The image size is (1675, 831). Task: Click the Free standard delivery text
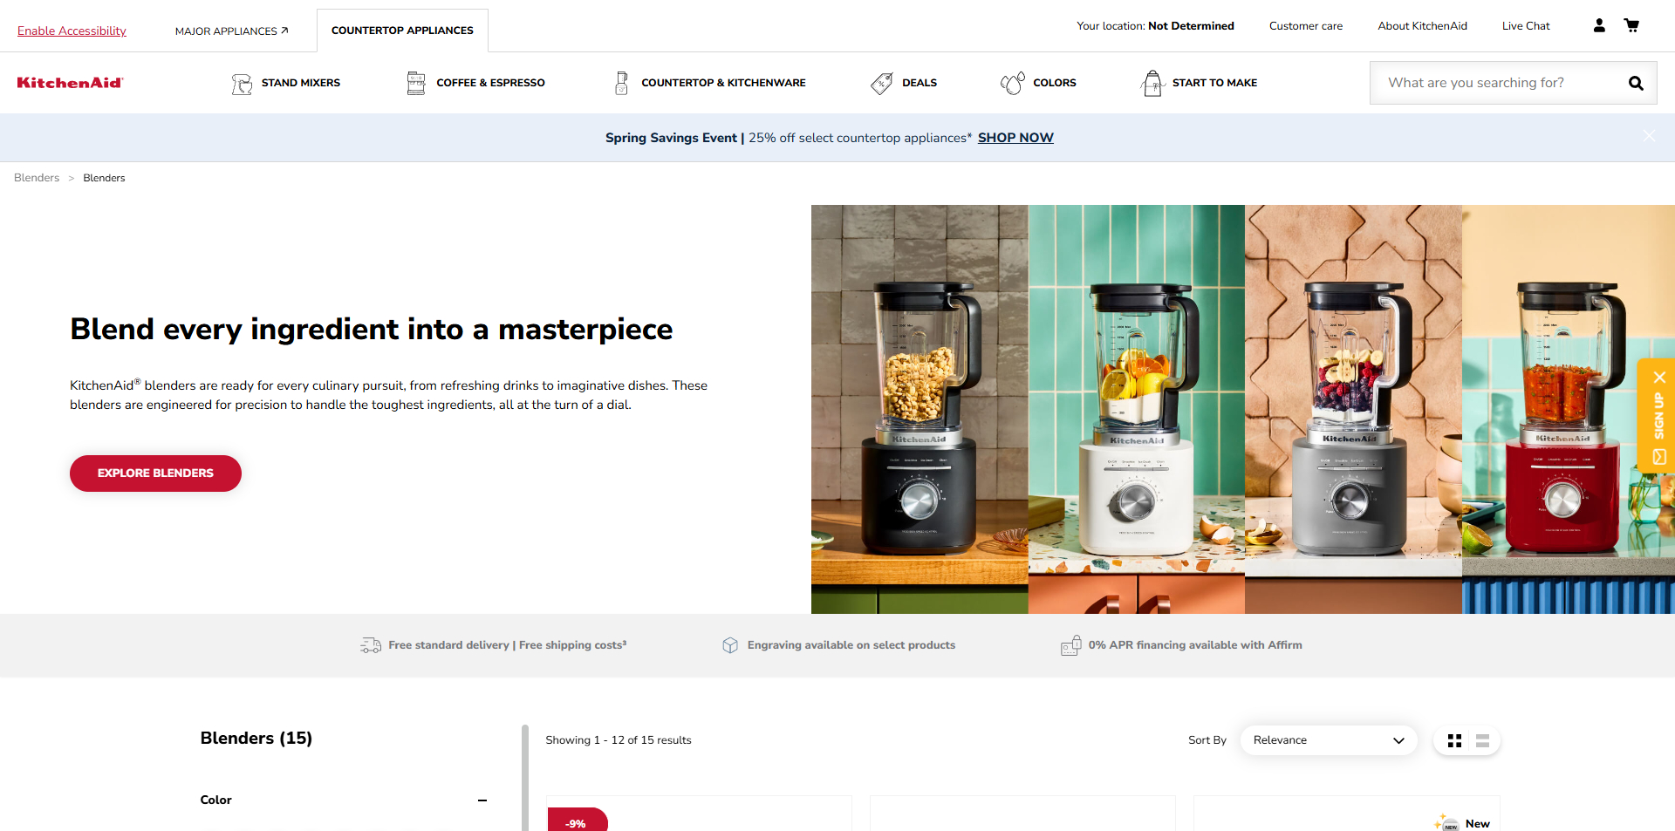pyautogui.click(x=508, y=645)
